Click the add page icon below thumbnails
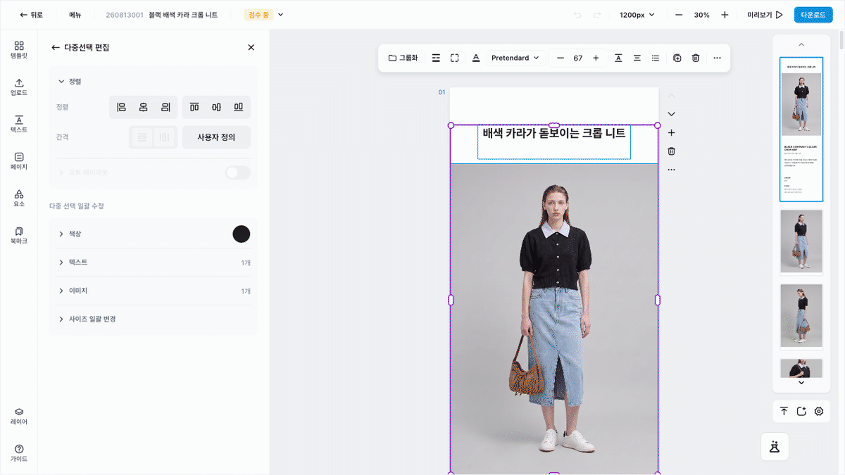 coord(801,412)
